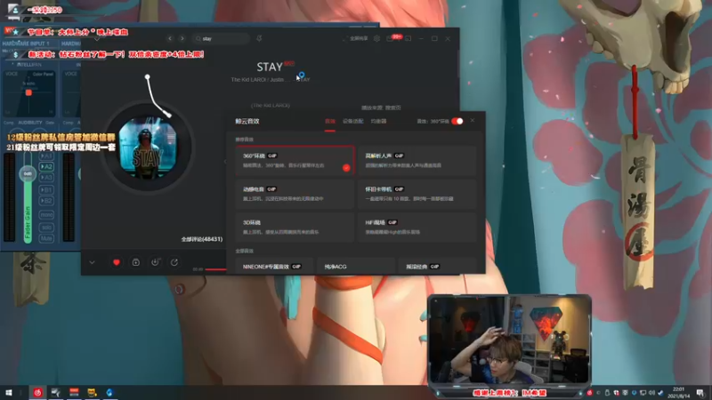
Task: Switch to the 音效 tab
Action: pos(330,121)
